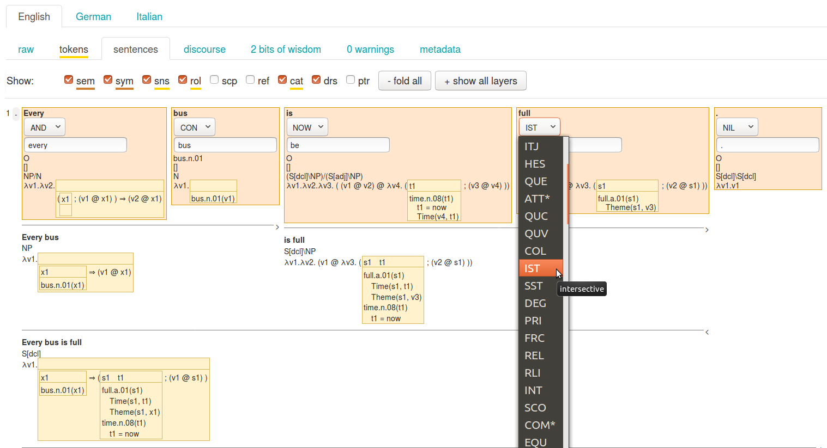Image resolution: width=827 pixels, height=448 pixels.
Task: Toggle the sym layer checkbox
Action: click(x=108, y=79)
